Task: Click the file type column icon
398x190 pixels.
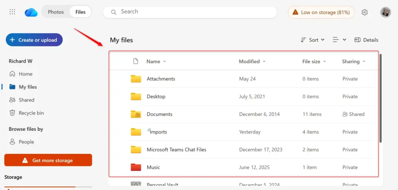Action: [136, 61]
